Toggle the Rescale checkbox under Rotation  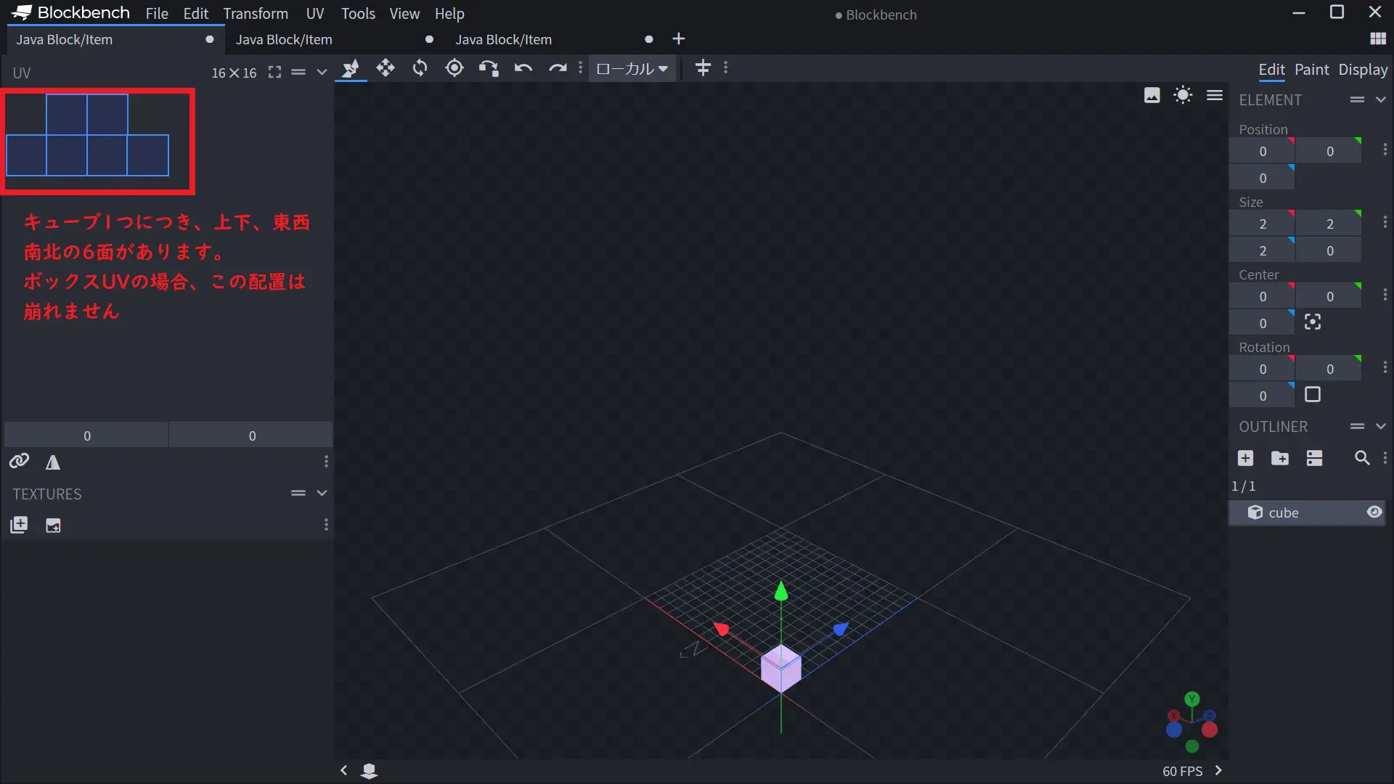coord(1313,395)
